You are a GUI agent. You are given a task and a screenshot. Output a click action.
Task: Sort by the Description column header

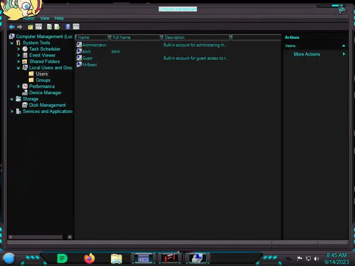tap(196, 37)
